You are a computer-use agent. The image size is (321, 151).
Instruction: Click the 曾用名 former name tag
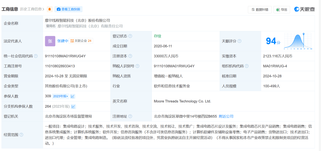tap(51, 26)
